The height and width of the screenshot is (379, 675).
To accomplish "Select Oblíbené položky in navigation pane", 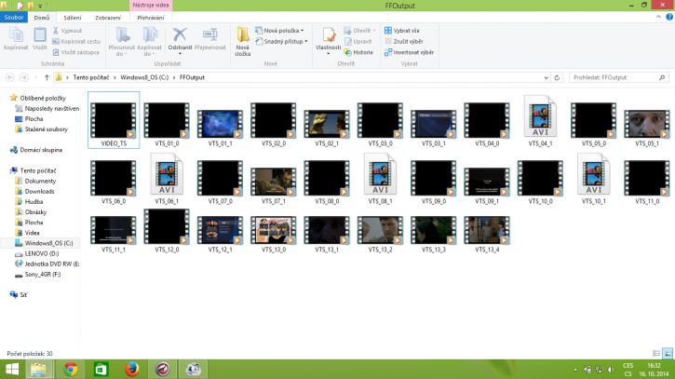I will point(43,98).
